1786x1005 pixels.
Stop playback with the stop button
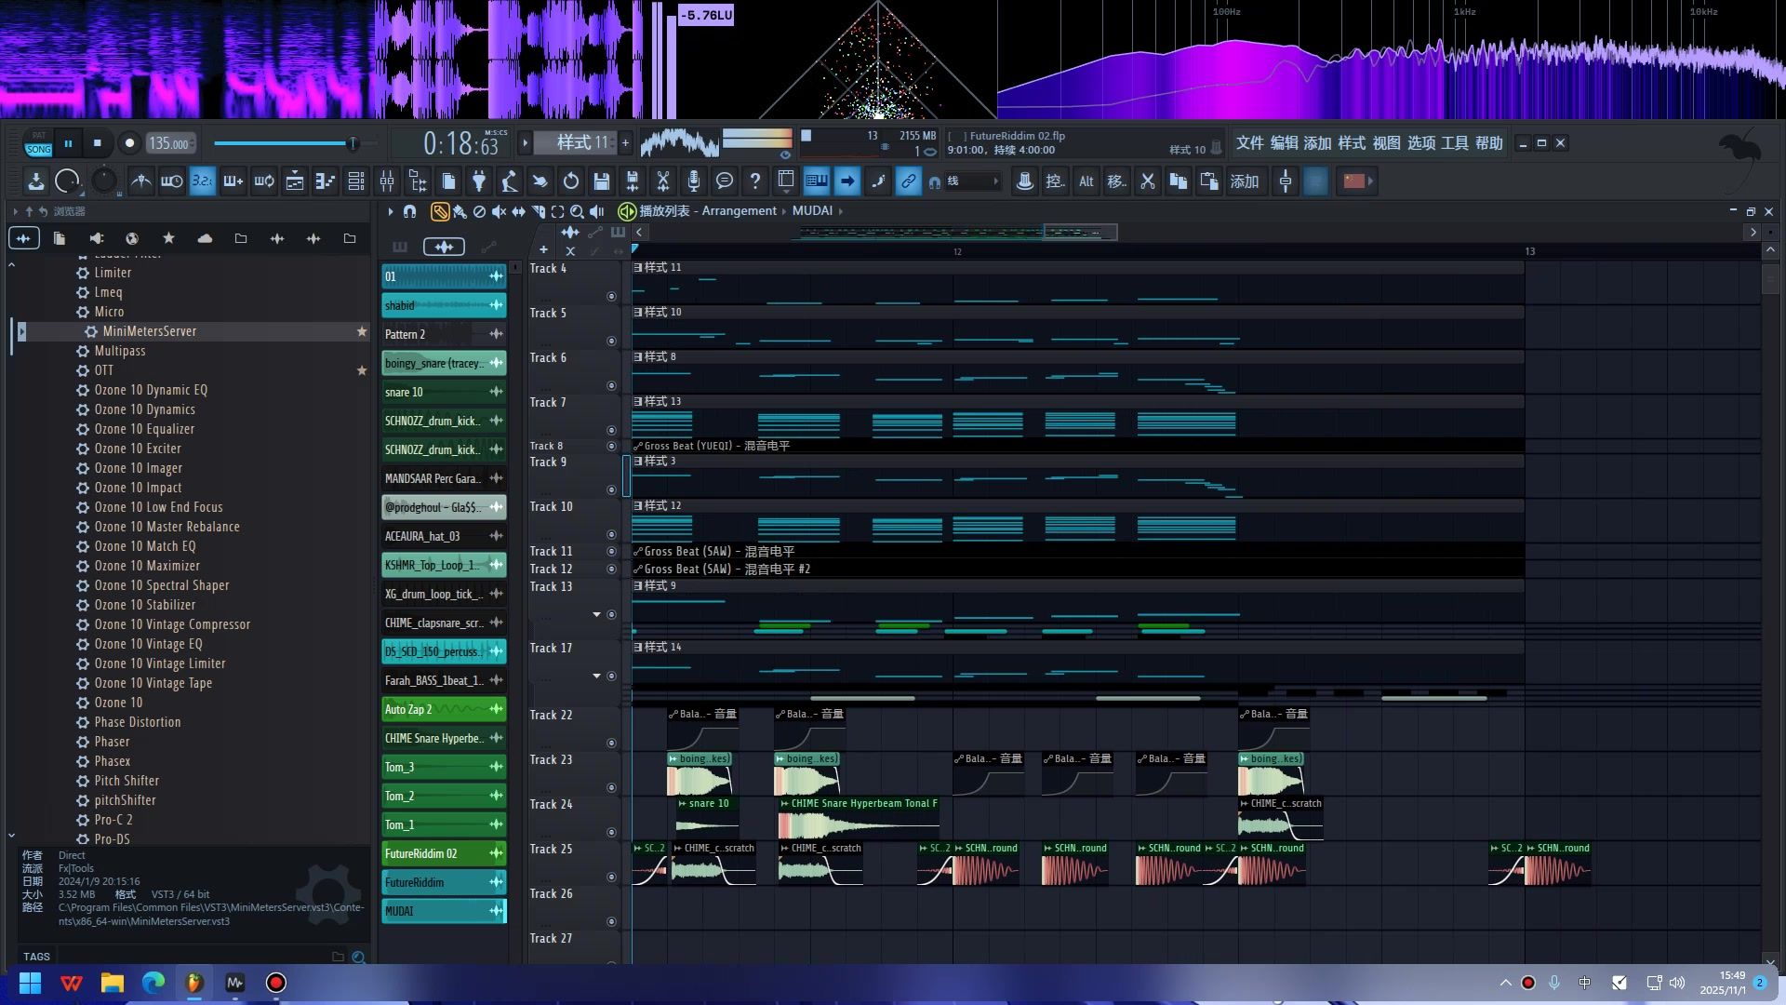(x=97, y=143)
